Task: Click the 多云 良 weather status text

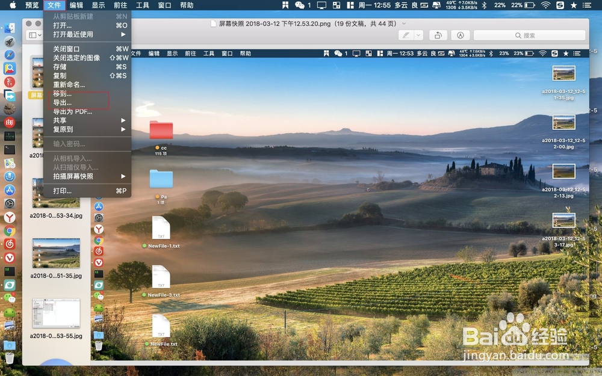Action: pyautogui.click(x=406, y=5)
